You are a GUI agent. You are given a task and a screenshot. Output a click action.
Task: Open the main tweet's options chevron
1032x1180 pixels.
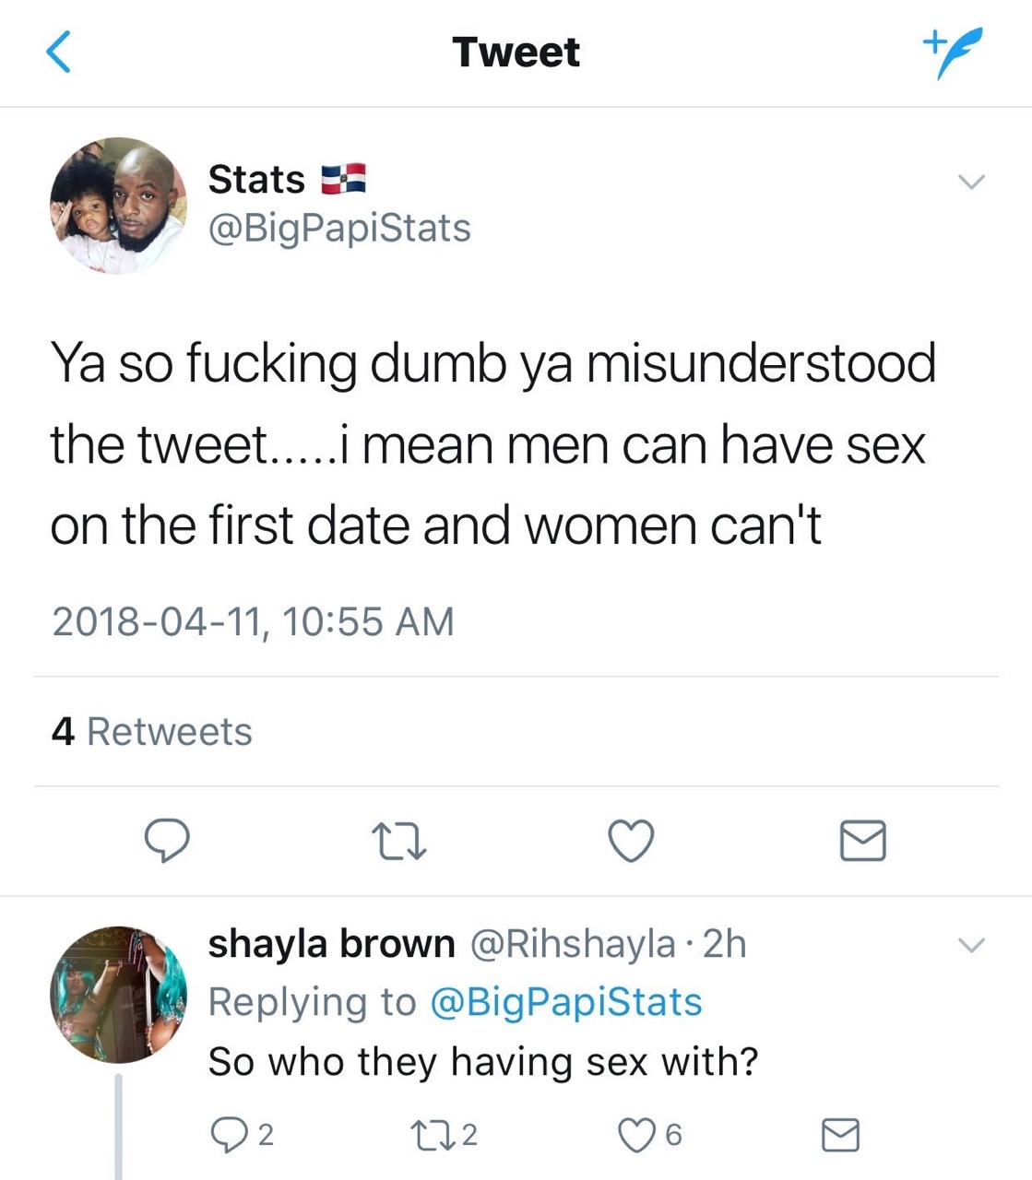[971, 182]
